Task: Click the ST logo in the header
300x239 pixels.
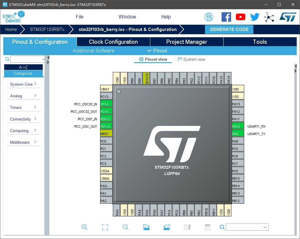Action: coord(288,17)
